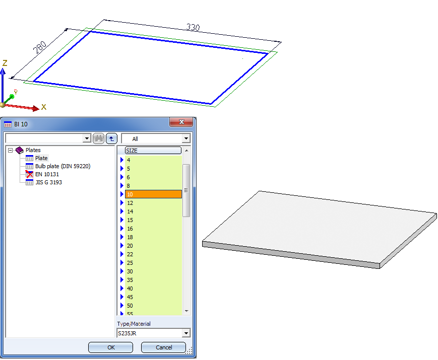Open the search text dropdown arrow
The image size is (438, 360).
pos(87,138)
